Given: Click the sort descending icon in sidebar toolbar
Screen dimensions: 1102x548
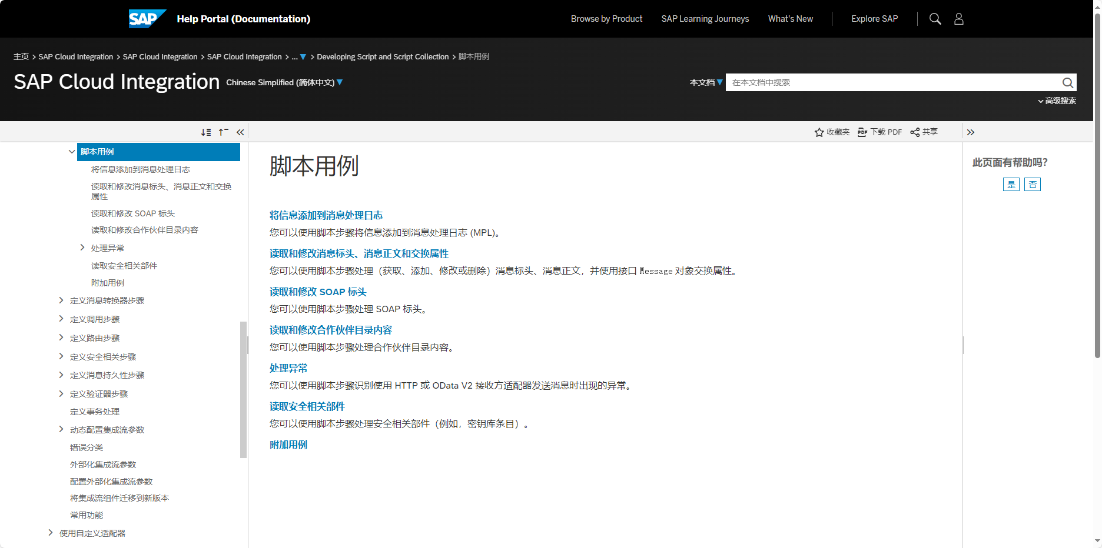Looking at the screenshot, I should [206, 132].
